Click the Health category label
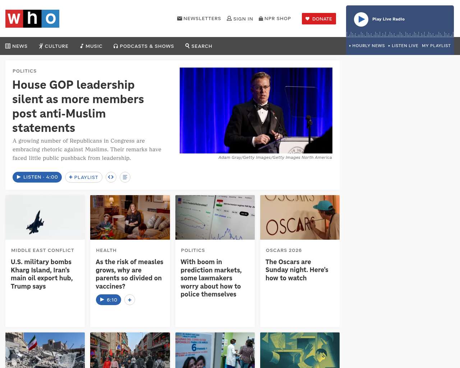This screenshot has width=460, height=368. pos(106,250)
